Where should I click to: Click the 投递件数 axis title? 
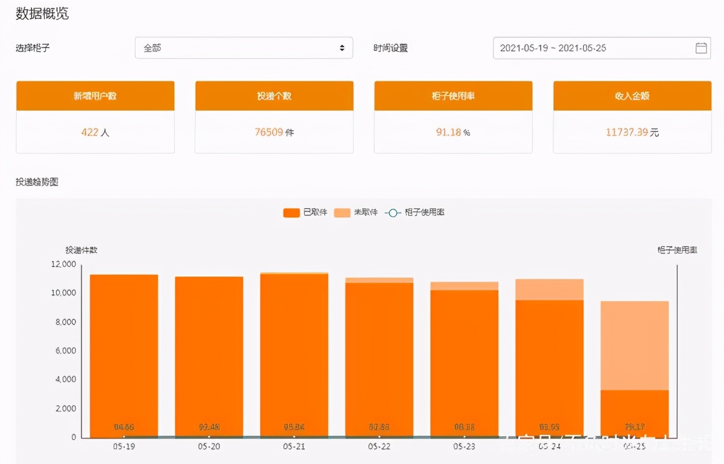pos(81,250)
